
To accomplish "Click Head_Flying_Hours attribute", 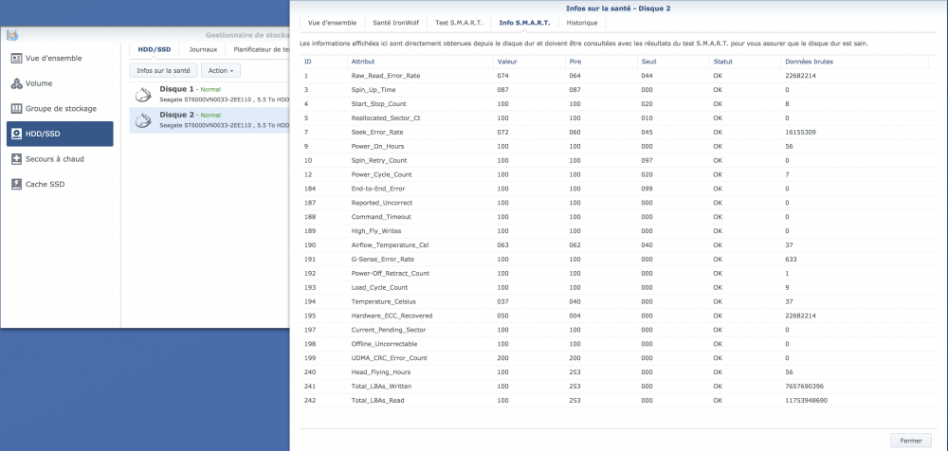I will pos(381,371).
